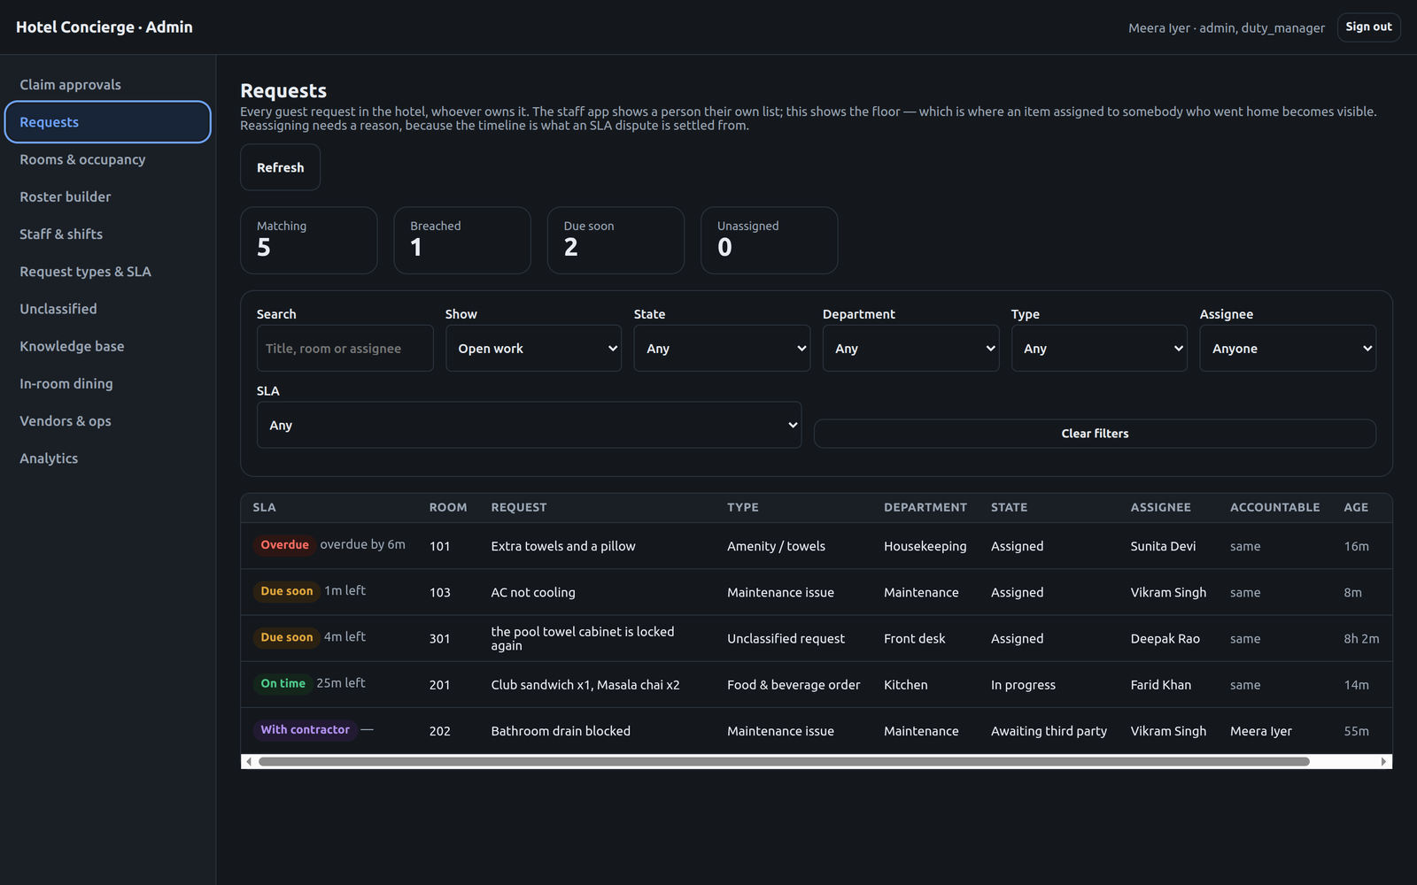This screenshot has height=885, width=1417.
Task: Click Awaiting third party state cell
Action: (1049, 731)
